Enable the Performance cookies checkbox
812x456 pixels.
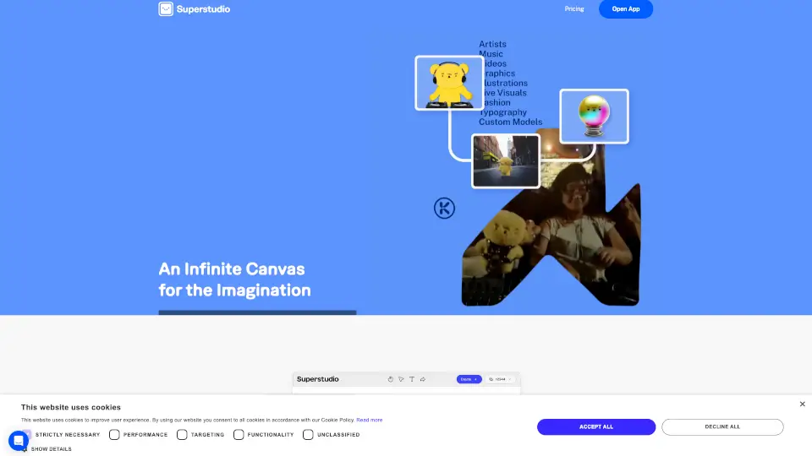point(114,435)
